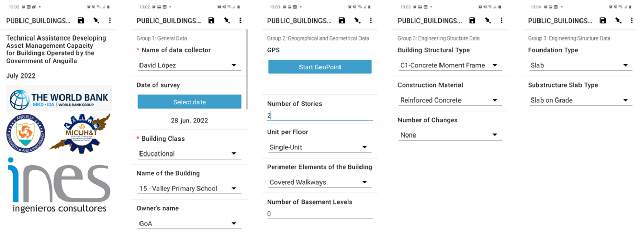Tap jump-to arrow icon on General Data screen
The height and width of the screenshot is (234, 640).
click(x=226, y=21)
